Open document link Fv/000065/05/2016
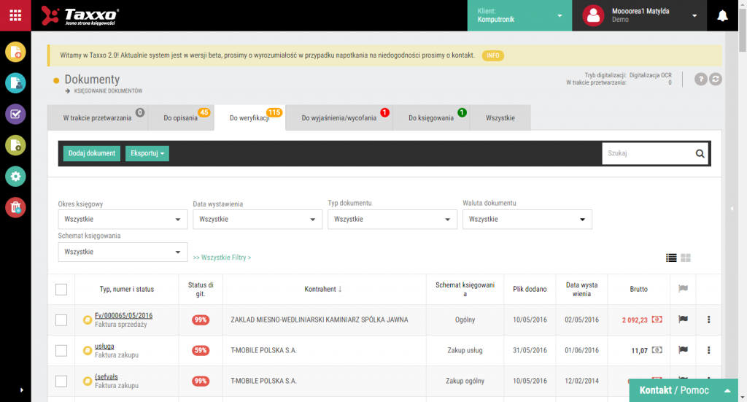The height and width of the screenshot is (402, 747). coord(123,315)
